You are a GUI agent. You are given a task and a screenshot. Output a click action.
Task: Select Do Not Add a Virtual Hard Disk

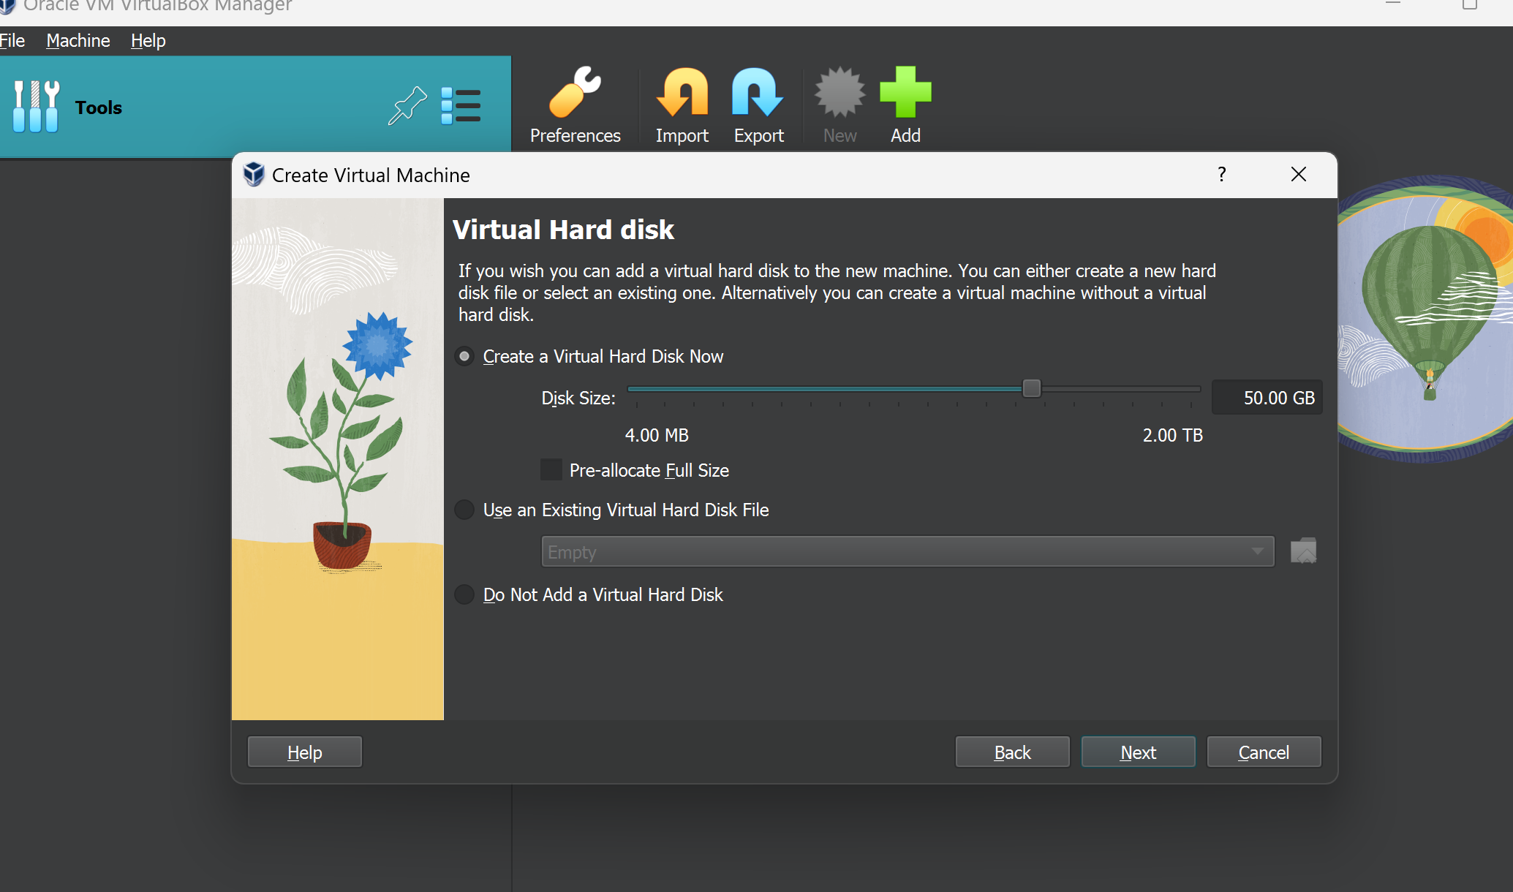(x=464, y=594)
